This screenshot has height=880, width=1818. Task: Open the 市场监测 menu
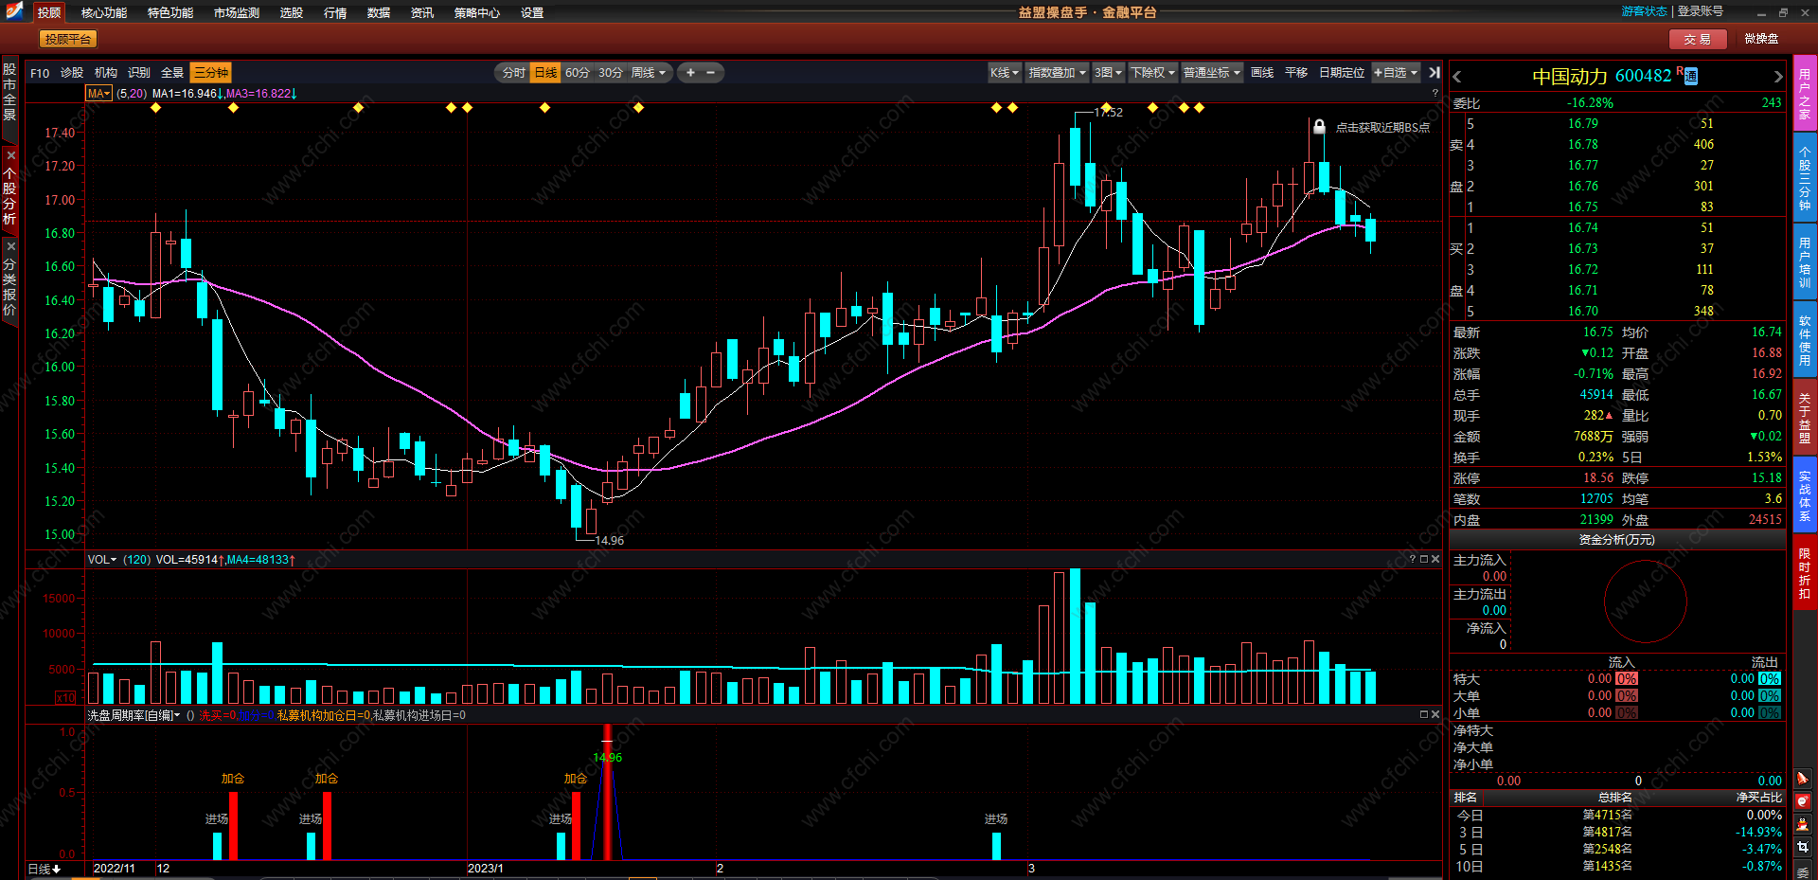click(x=237, y=12)
